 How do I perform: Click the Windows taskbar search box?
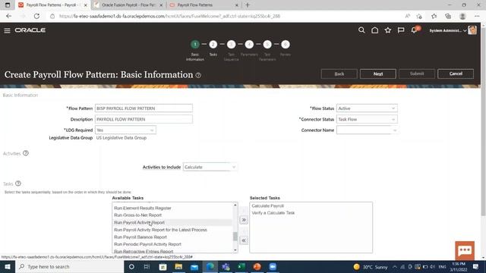[69, 266]
